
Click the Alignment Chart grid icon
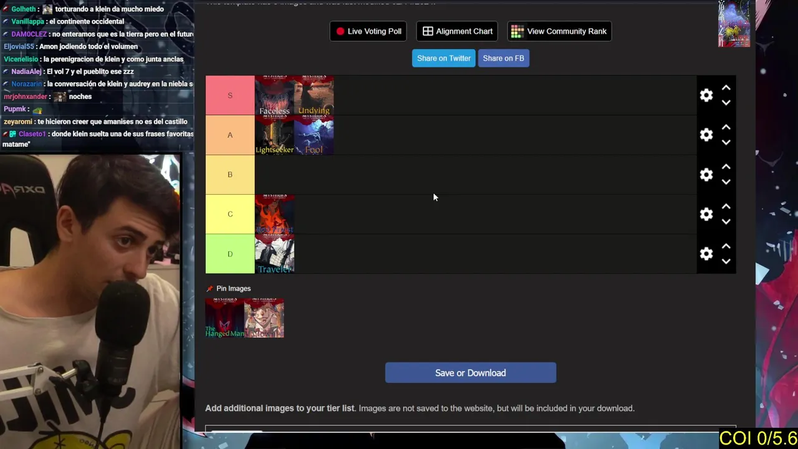pos(428,31)
